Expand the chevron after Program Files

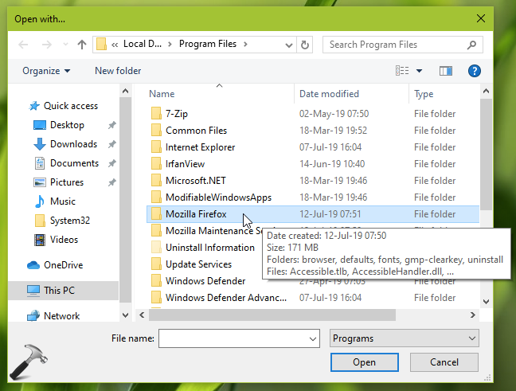coord(245,44)
